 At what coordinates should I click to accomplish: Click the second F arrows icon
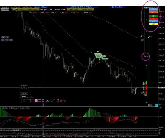point(54,101)
